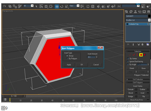Toggle Spinner Snap icon
Image resolution: width=151 pixels, height=111 pixels.
coord(113,6)
